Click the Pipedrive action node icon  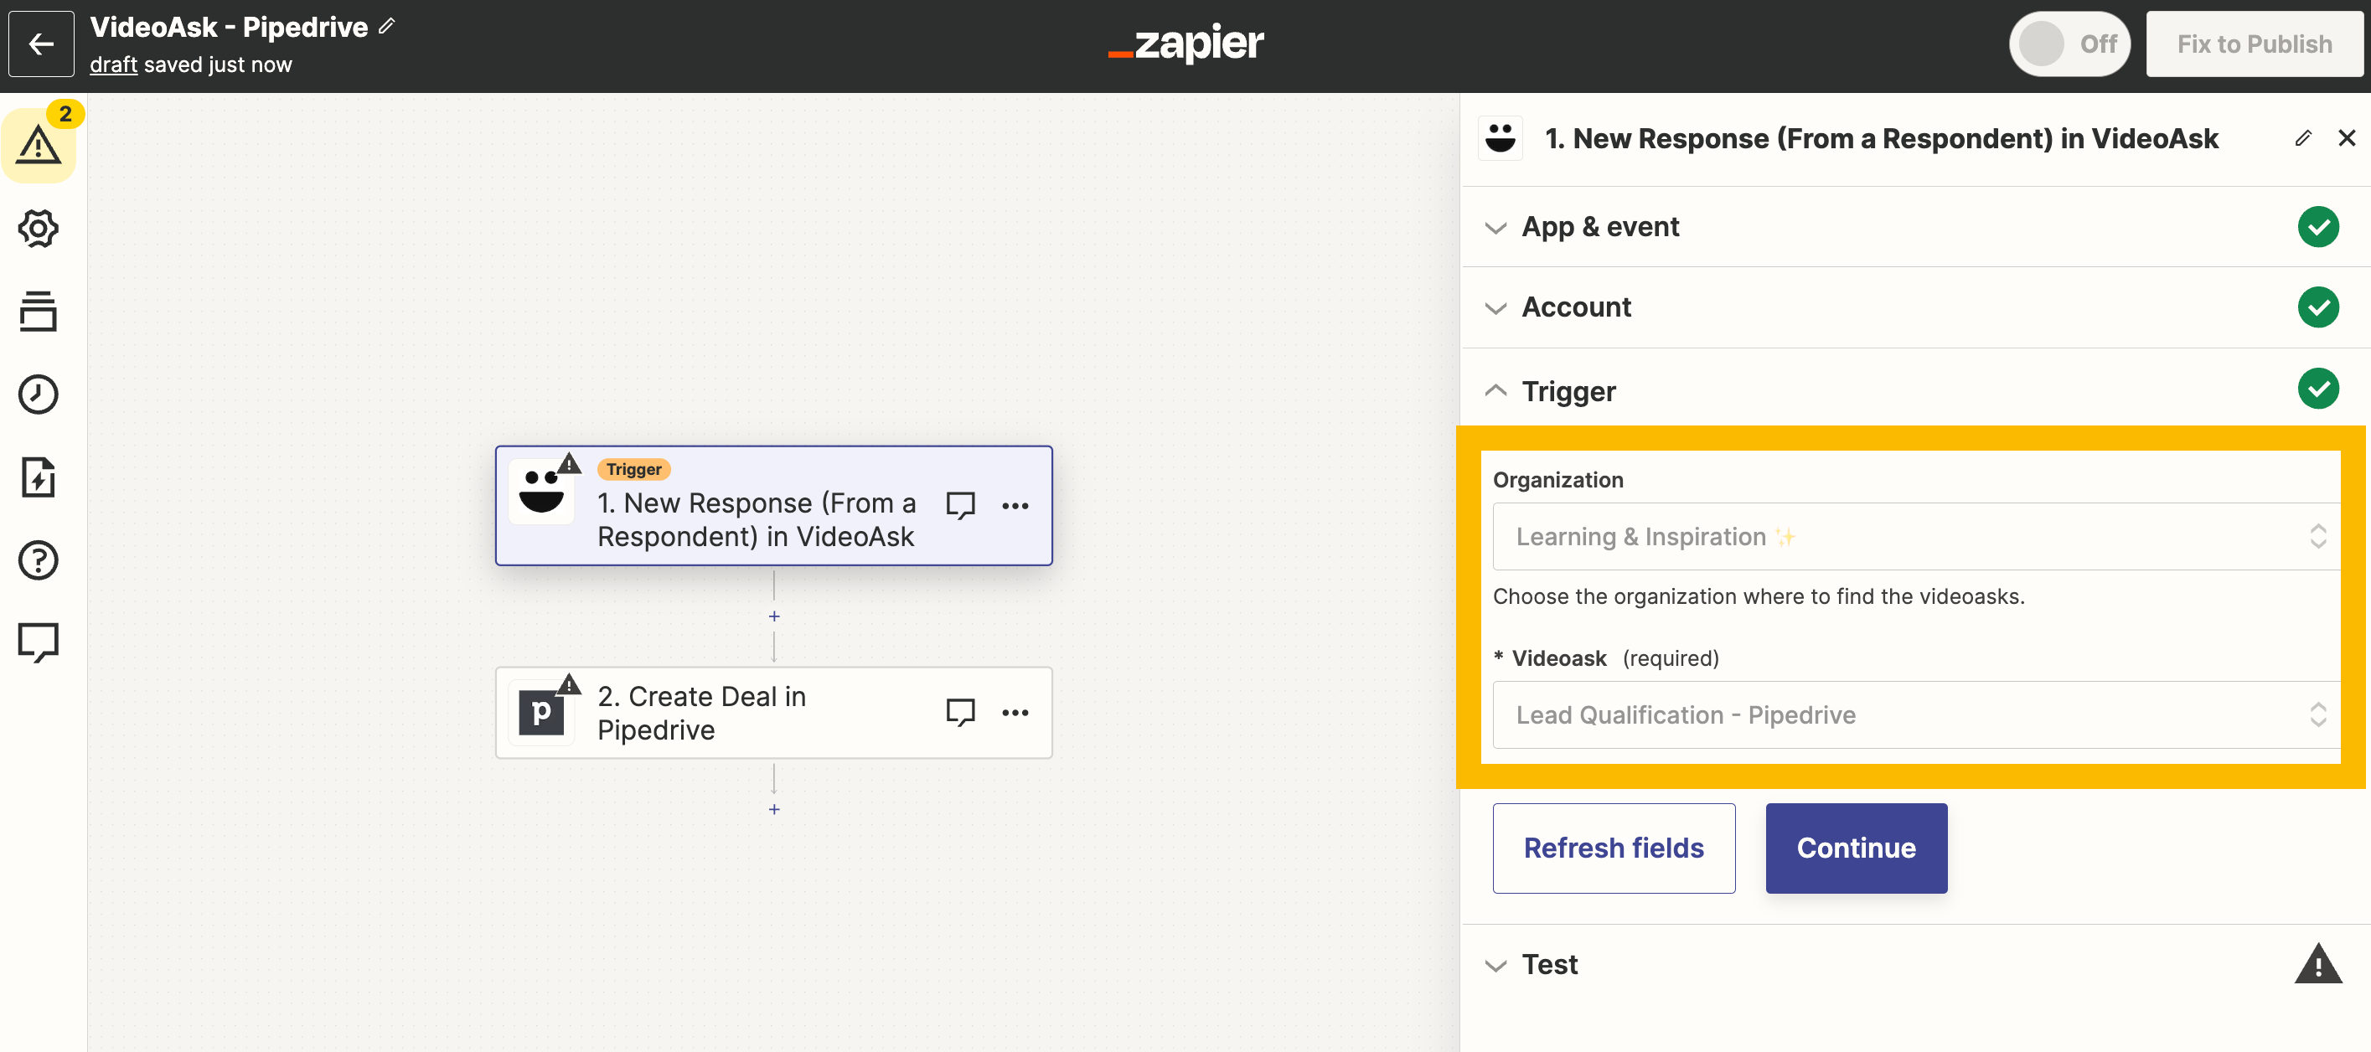(x=545, y=712)
